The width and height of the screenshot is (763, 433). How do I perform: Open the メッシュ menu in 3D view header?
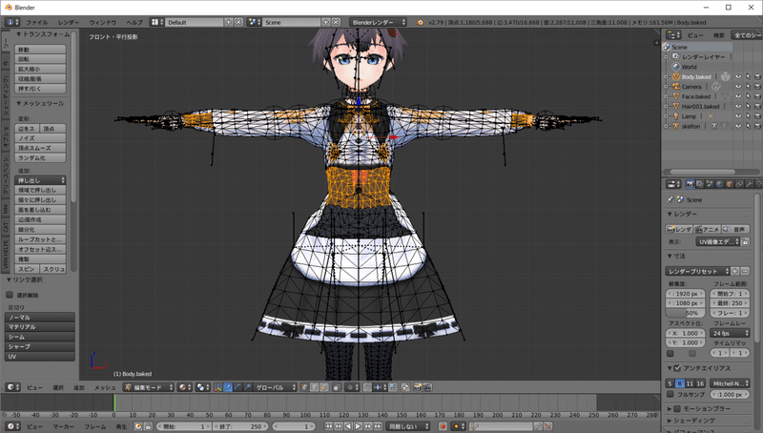[105, 388]
